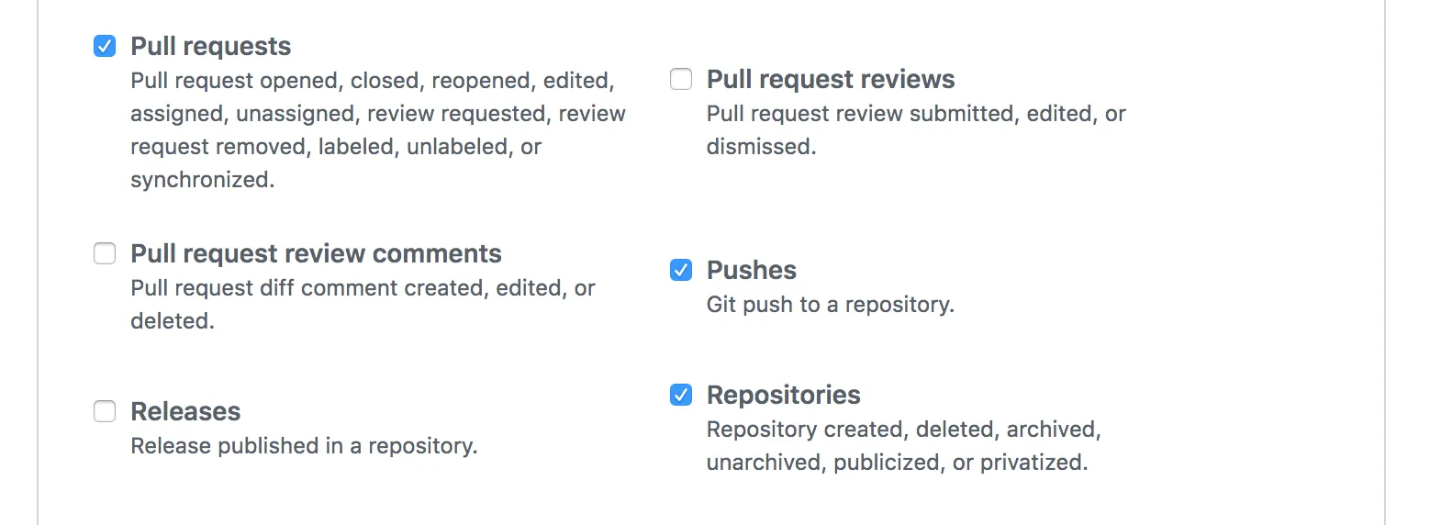Uncheck the Pull requests checkbox

tap(105, 46)
